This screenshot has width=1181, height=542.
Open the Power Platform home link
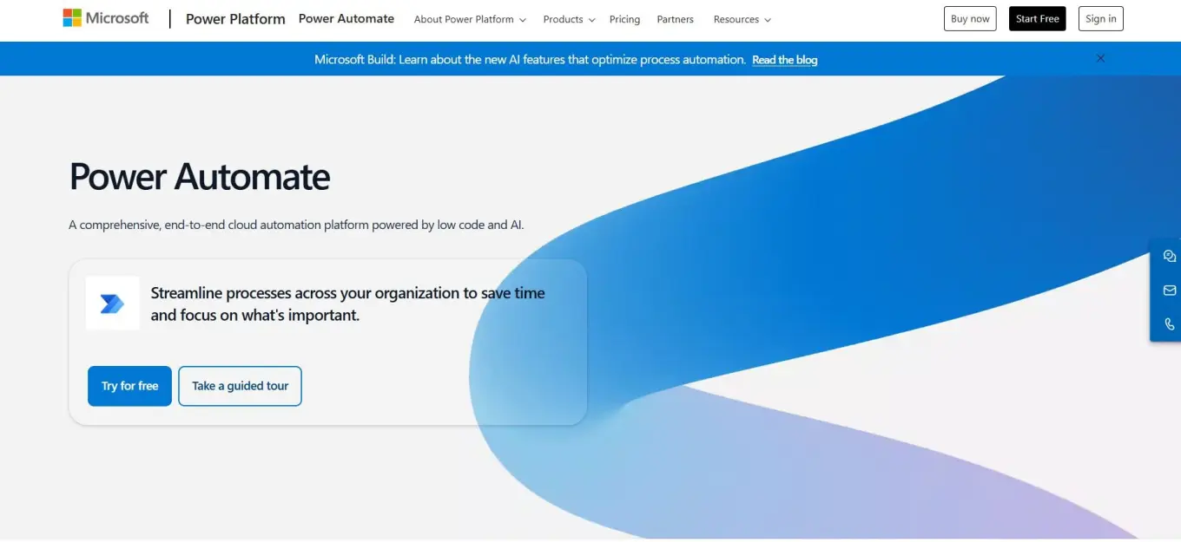click(235, 19)
